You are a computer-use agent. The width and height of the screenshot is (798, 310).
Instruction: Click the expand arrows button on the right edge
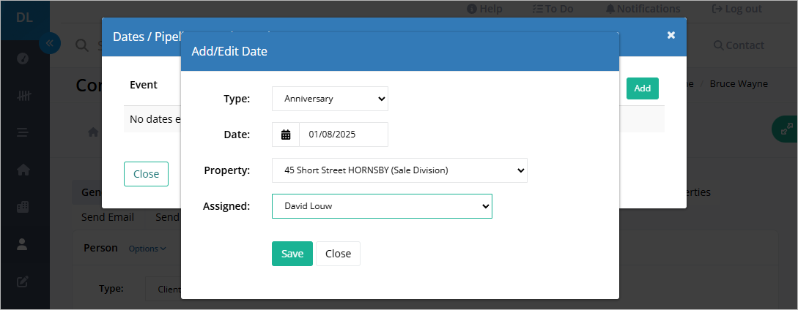[786, 129]
